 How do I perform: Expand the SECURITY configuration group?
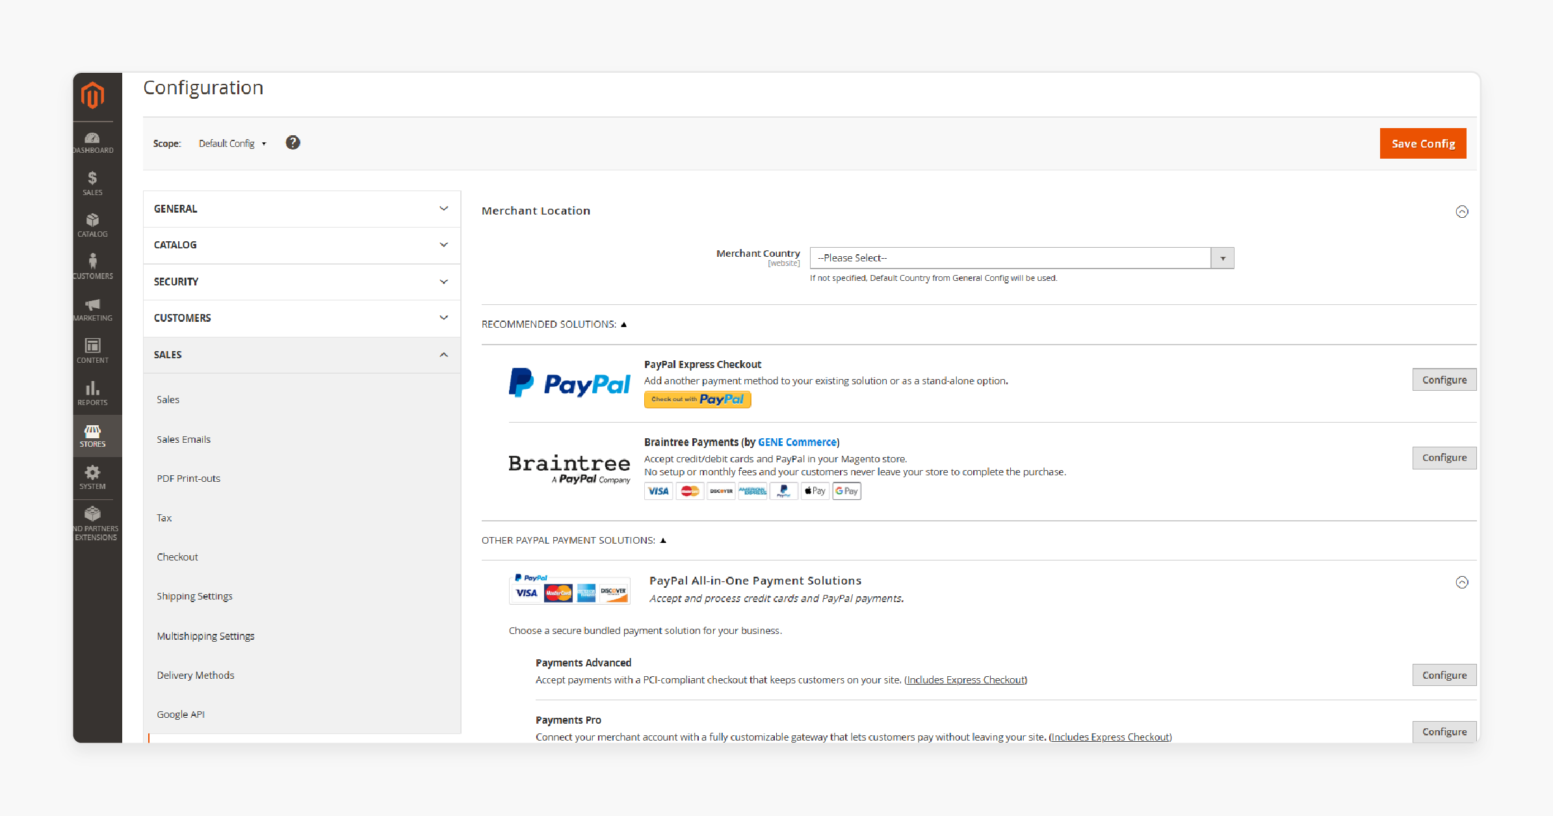tap(302, 282)
